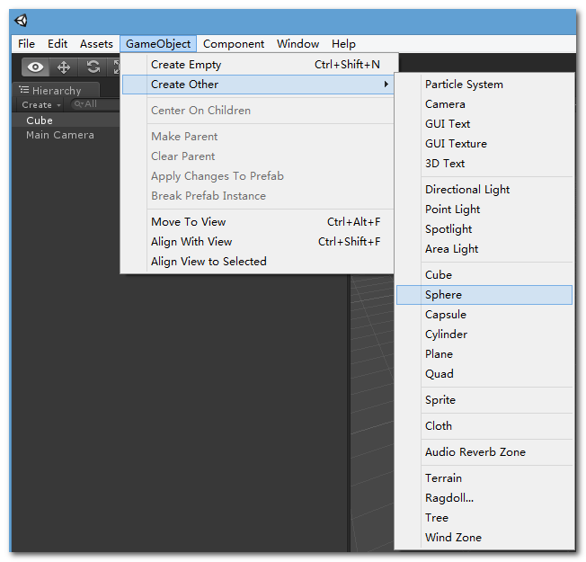Create a Wind Zone
Image resolution: width=586 pixels, height=562 pixels.
click(x=484, y=538)
